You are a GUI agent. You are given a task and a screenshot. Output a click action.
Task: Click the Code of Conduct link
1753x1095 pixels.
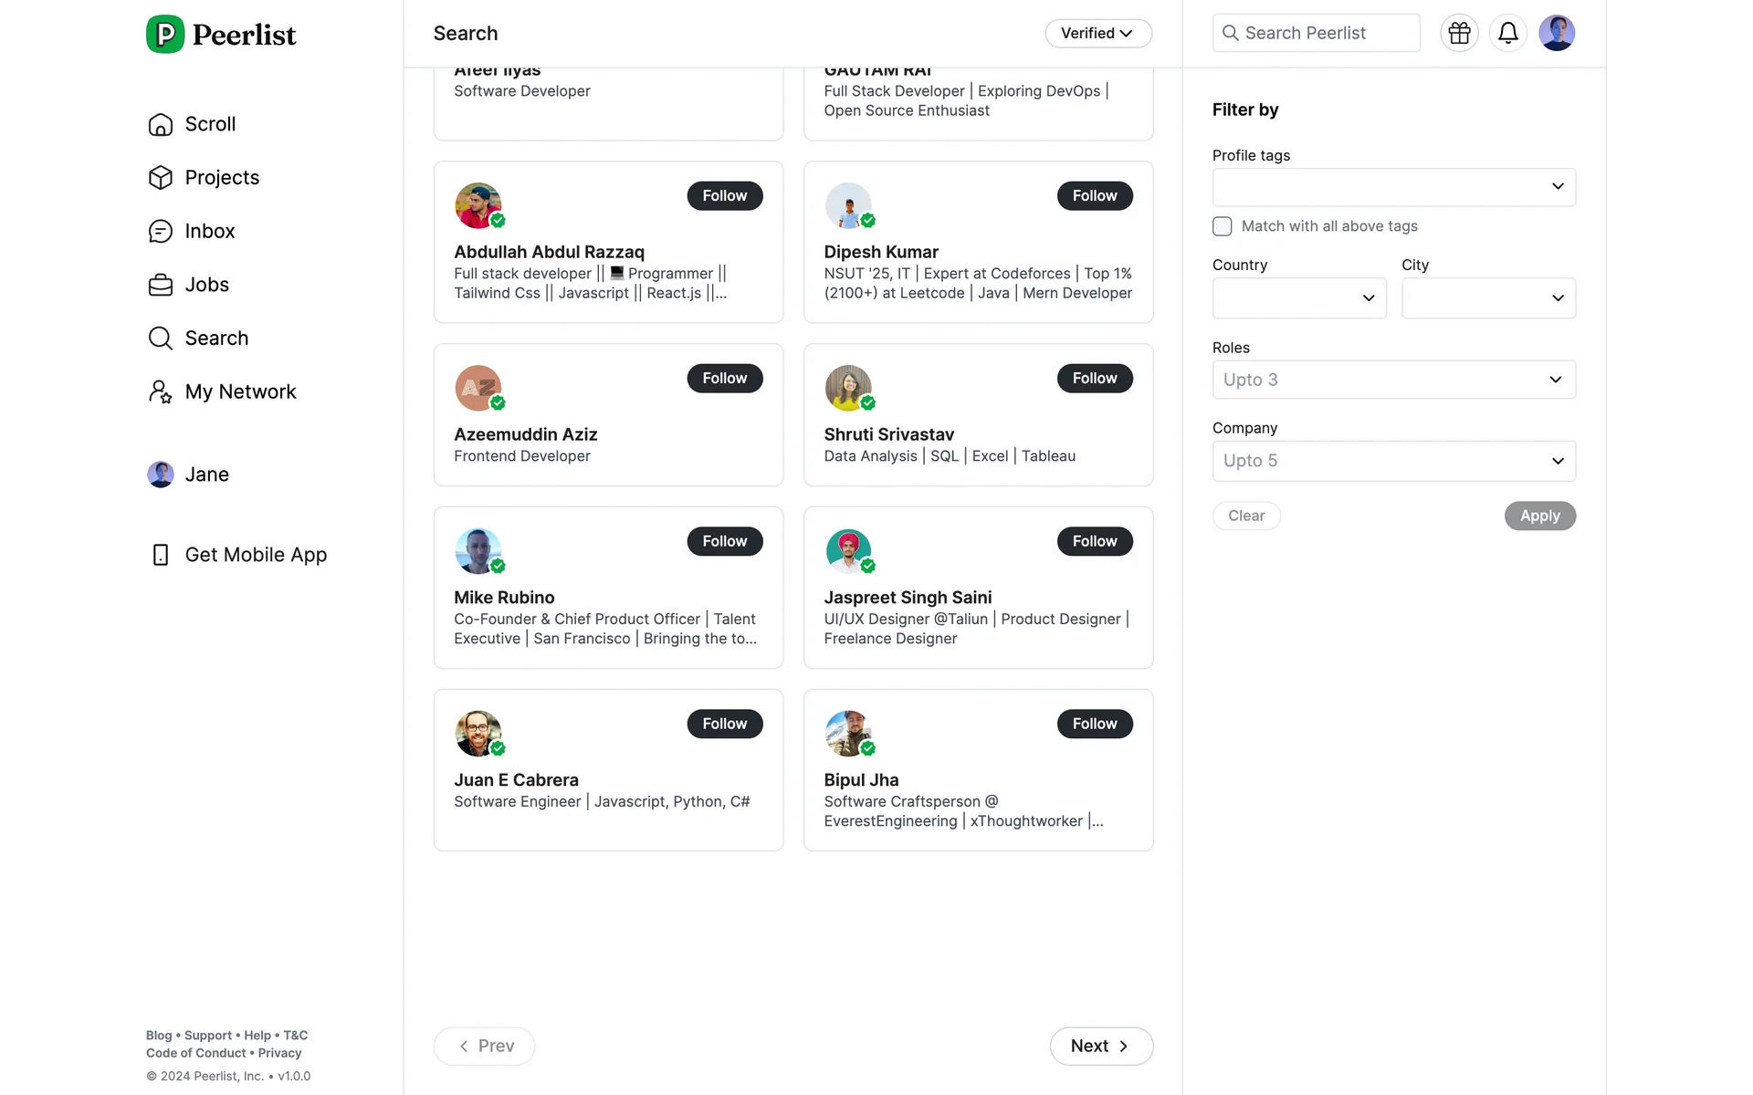click(x=195, y=1053)
